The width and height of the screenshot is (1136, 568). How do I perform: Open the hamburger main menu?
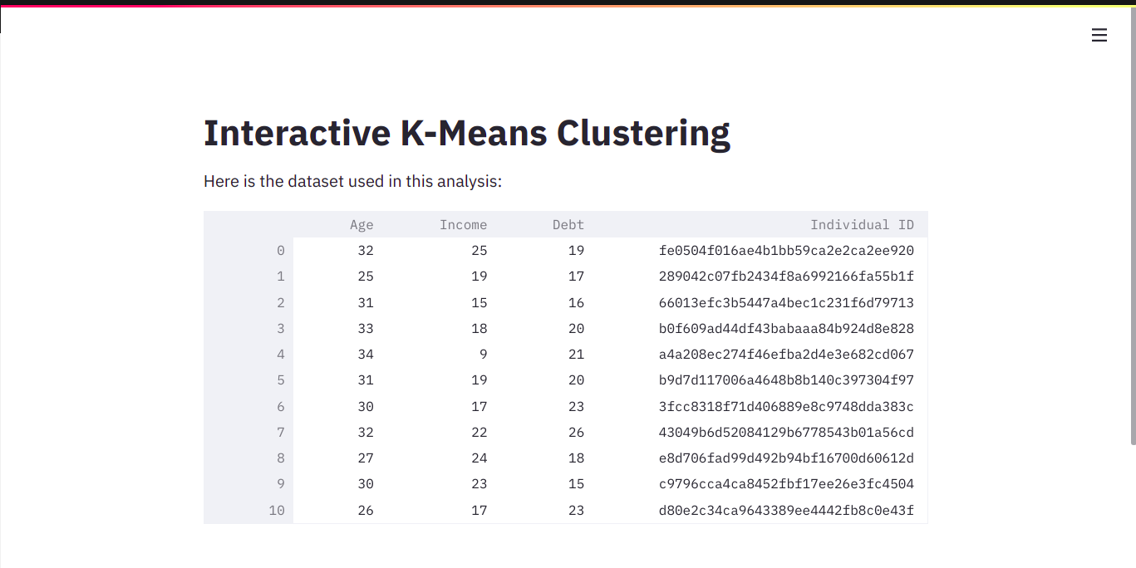click(x=1099, y=35)
